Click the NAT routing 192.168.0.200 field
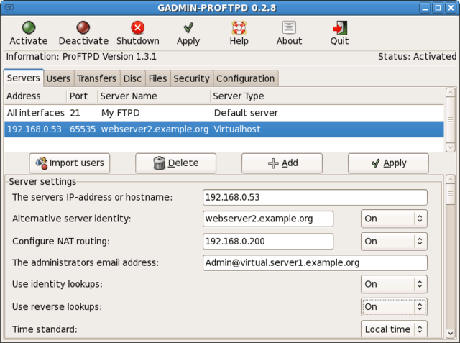 pyautogui.click(x=268, y=241)
